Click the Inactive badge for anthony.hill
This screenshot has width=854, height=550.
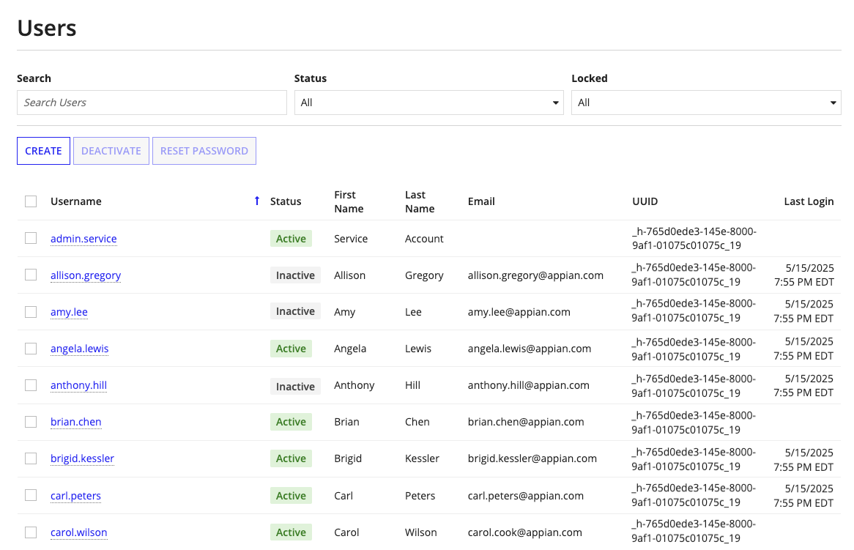[295, 387]
